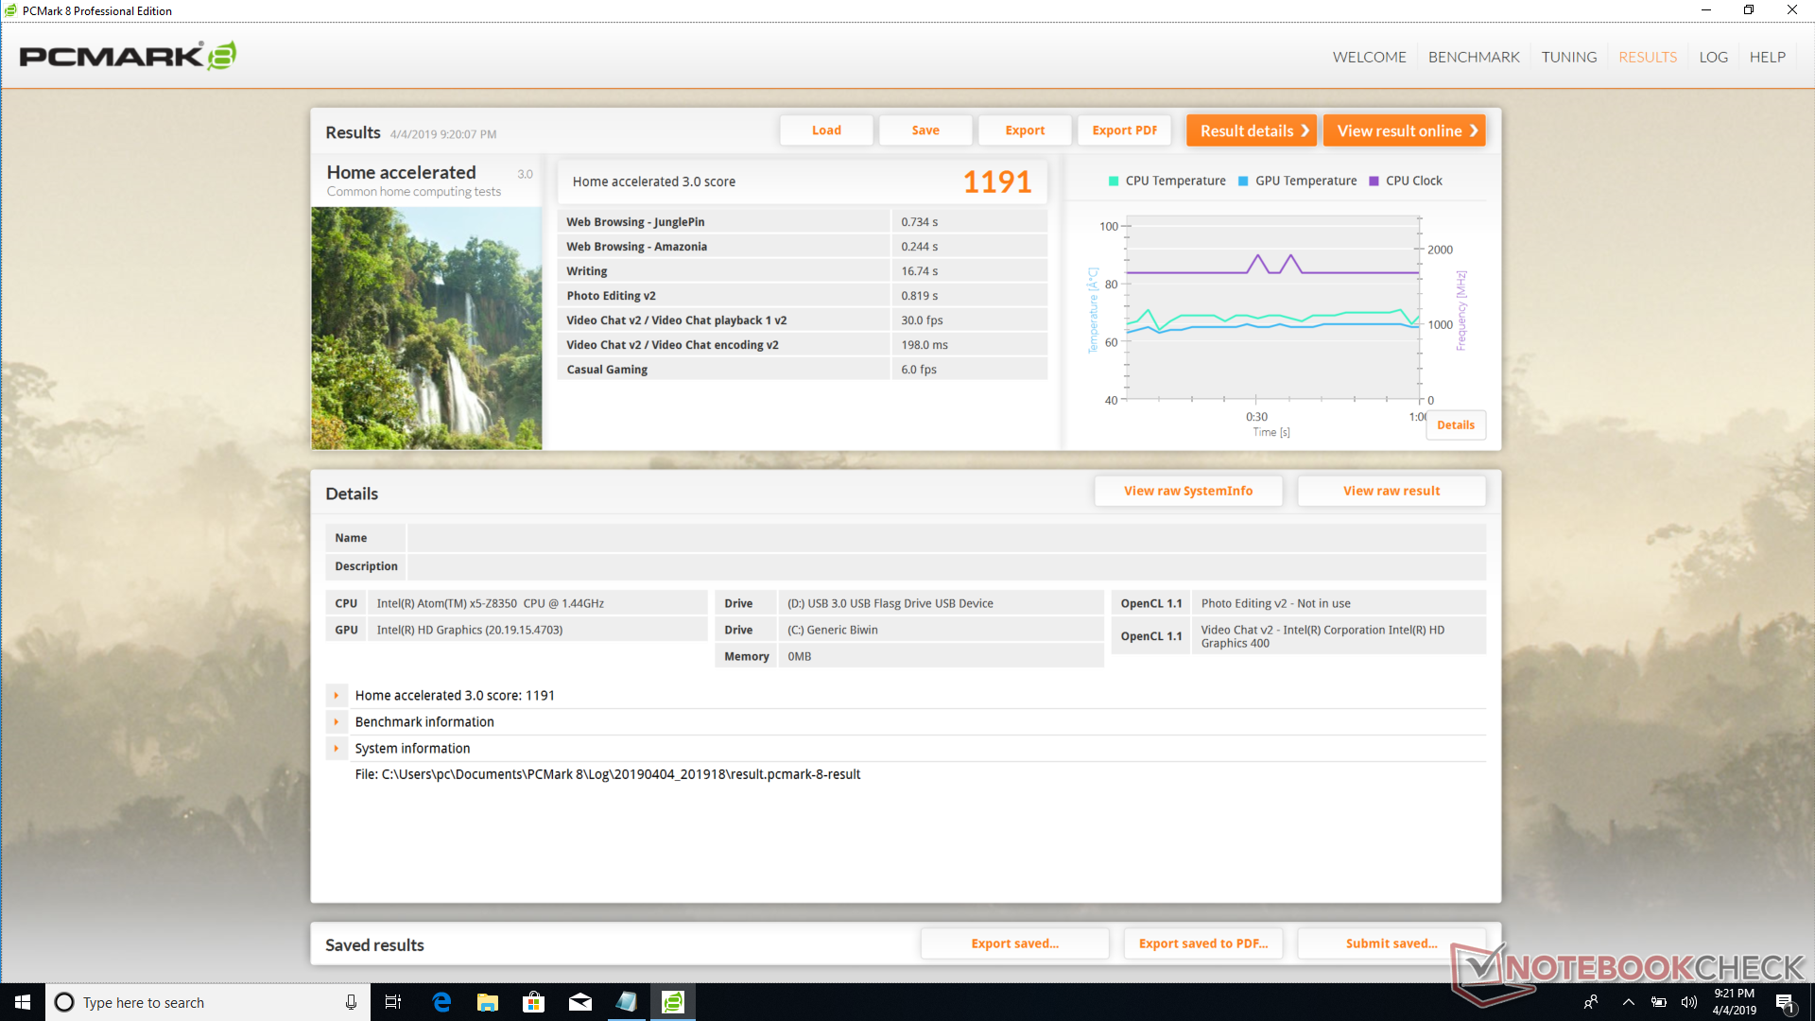Click View raw SystemInfo button
This screenshot has height=1021, width=1815.
[x=1188, y=491]
